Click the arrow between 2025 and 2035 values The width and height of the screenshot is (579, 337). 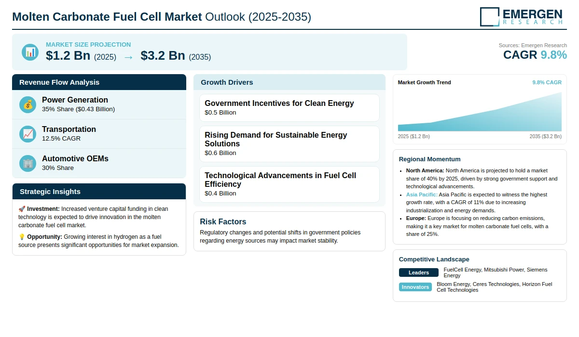tap(128, 57)
